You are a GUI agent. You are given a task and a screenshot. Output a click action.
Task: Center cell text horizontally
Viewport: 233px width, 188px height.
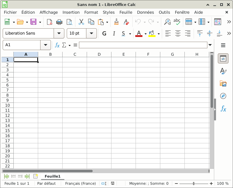pyautogui.click(x=178, y=33)
